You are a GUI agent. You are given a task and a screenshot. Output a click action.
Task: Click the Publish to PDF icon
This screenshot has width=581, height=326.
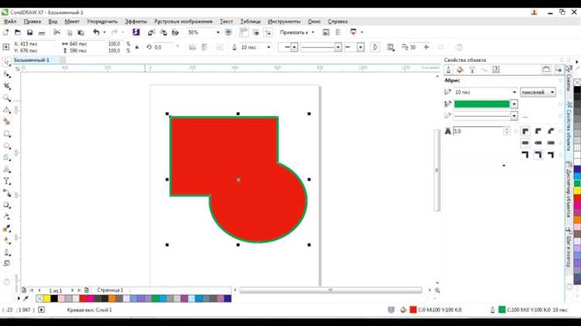point(175,33)
